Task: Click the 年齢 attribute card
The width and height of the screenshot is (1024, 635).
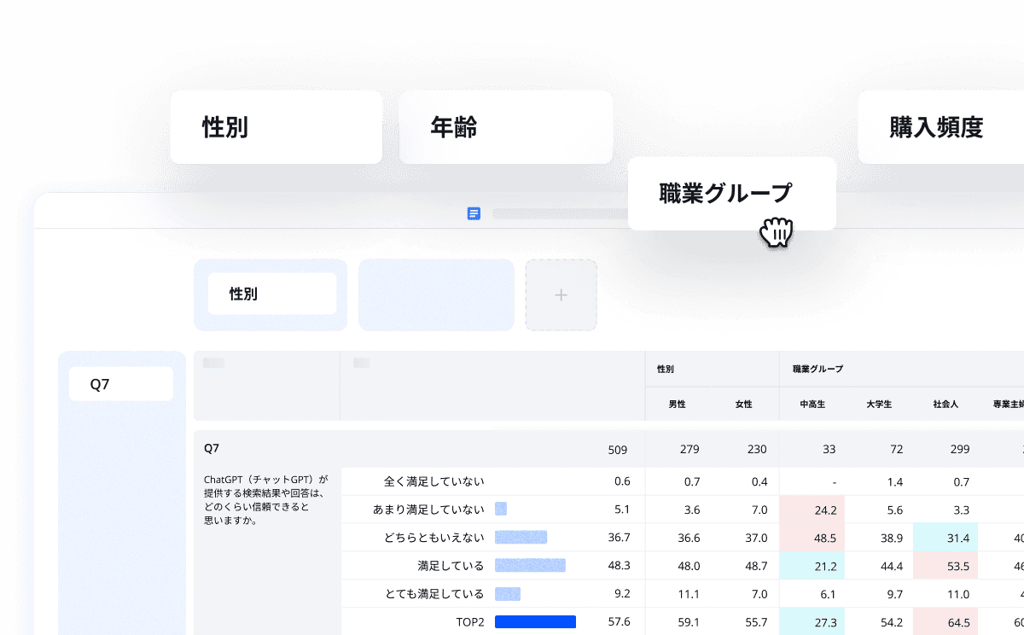Action: point(505,126)
